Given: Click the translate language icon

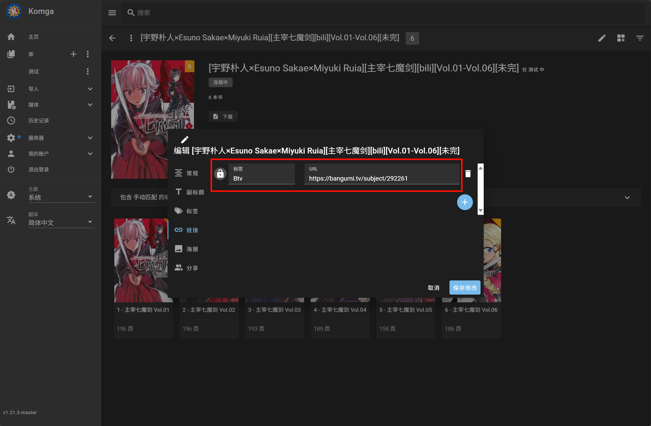Looking at the screenshot, I should (11, 220).
